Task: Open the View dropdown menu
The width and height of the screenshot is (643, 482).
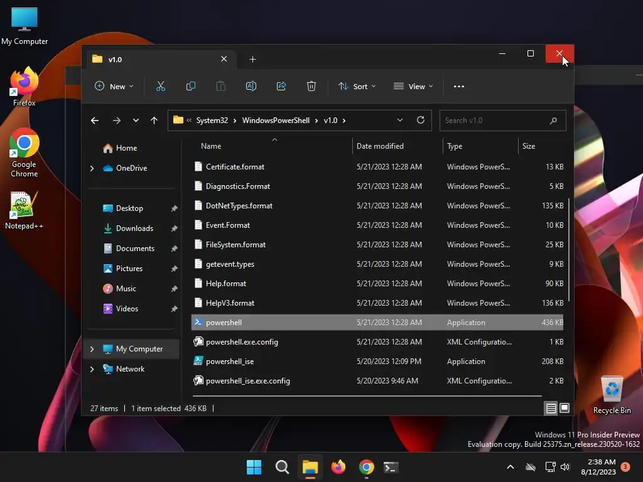Action: click(413, 87)
